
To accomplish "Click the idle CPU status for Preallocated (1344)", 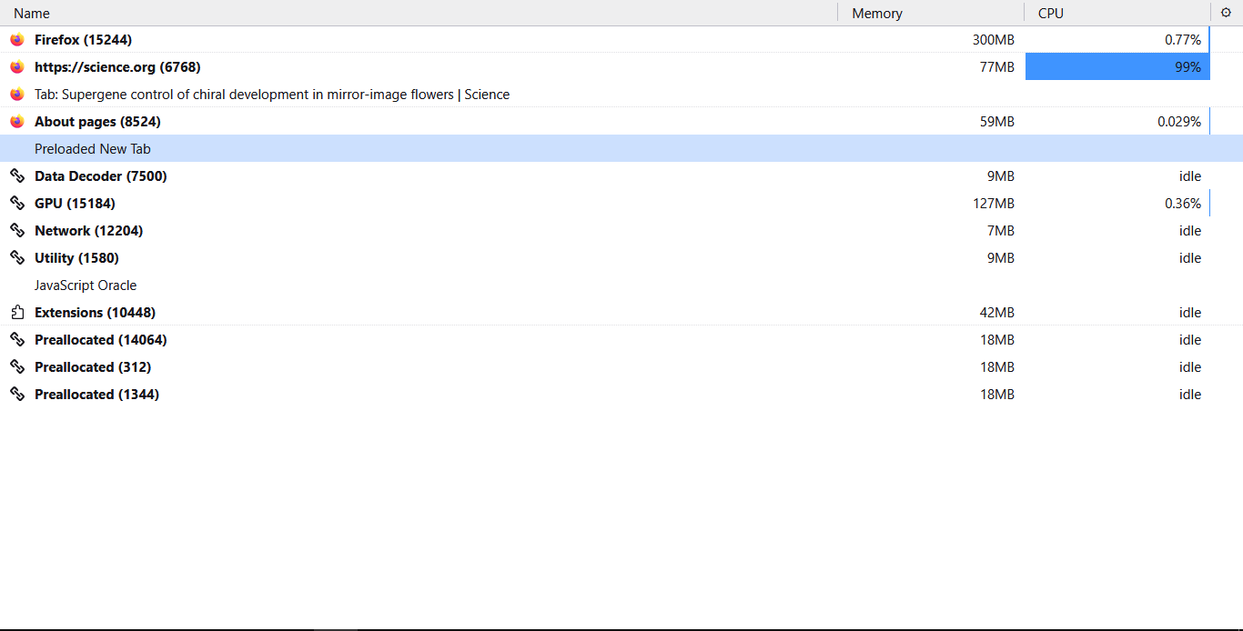I will tap(1190, 395).
